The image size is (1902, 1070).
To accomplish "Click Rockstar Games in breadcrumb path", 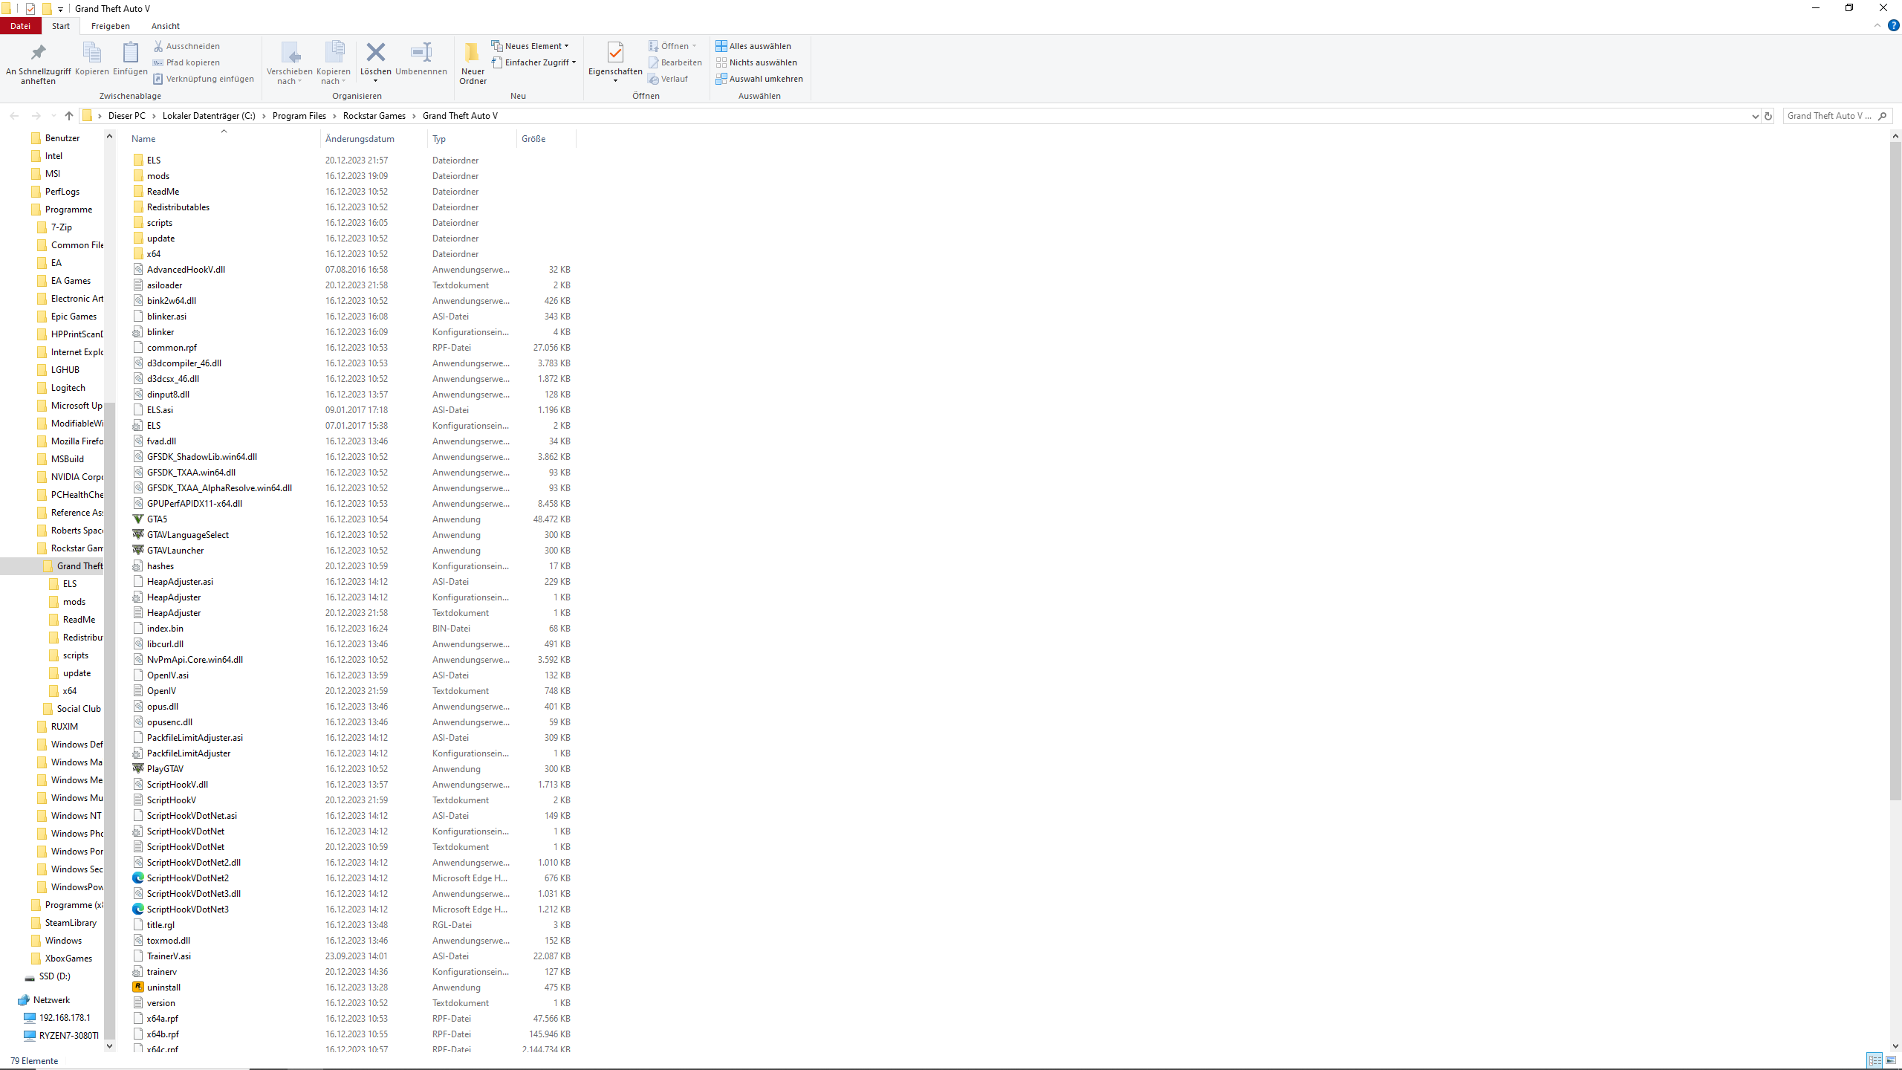I will tap(374, 116).
